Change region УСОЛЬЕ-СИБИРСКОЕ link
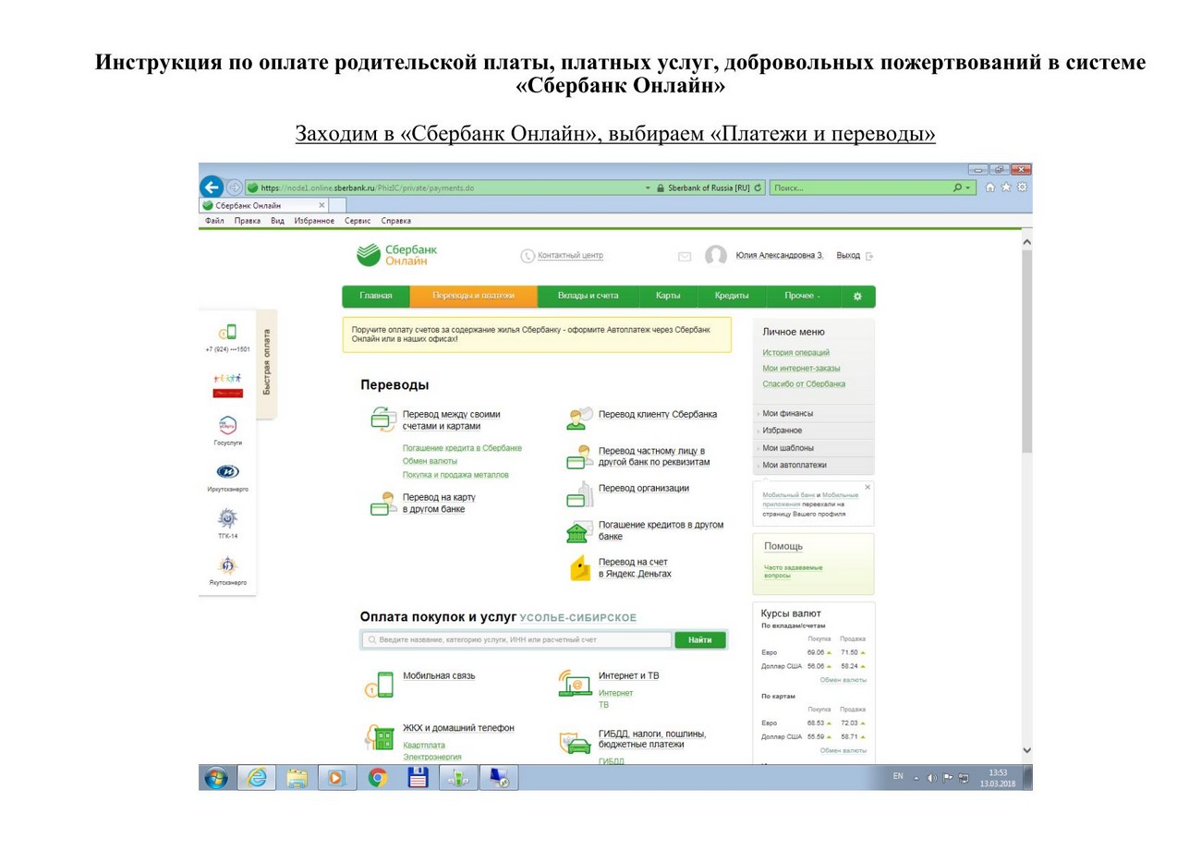1201x850 pixels. pyautogui.click(x=578, y=618)
